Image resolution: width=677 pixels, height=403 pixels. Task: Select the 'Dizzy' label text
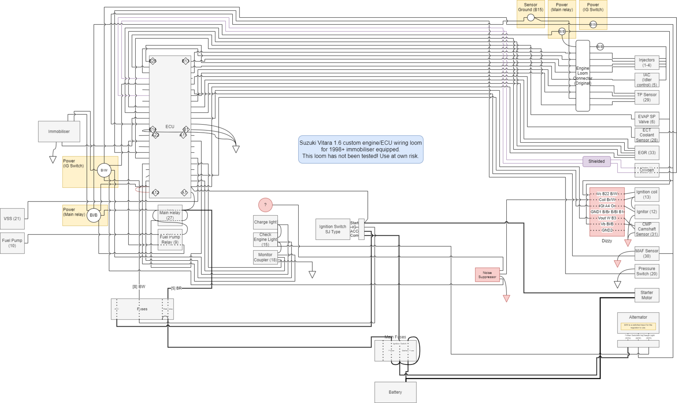607,241
